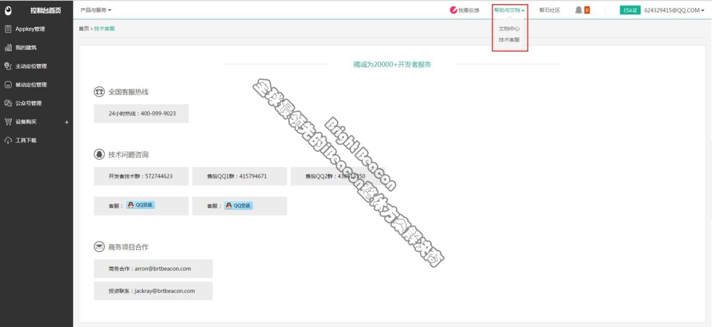The image size is (712, 327).
Task: Open 控制台首页 in sidebar
Action: [45, 10]
